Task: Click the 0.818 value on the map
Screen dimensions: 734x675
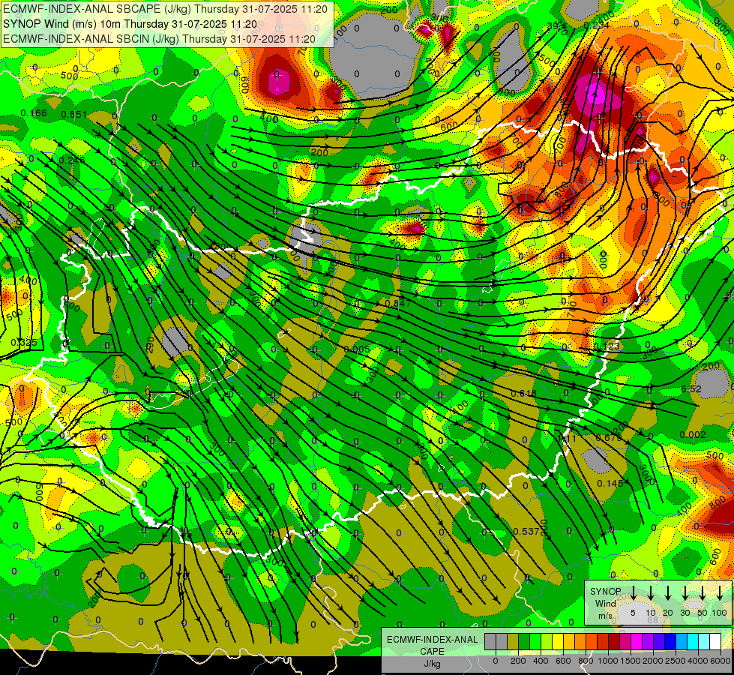Action: (x=524, y=393)
